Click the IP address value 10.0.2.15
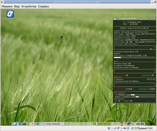 click(x=151, y=79)
